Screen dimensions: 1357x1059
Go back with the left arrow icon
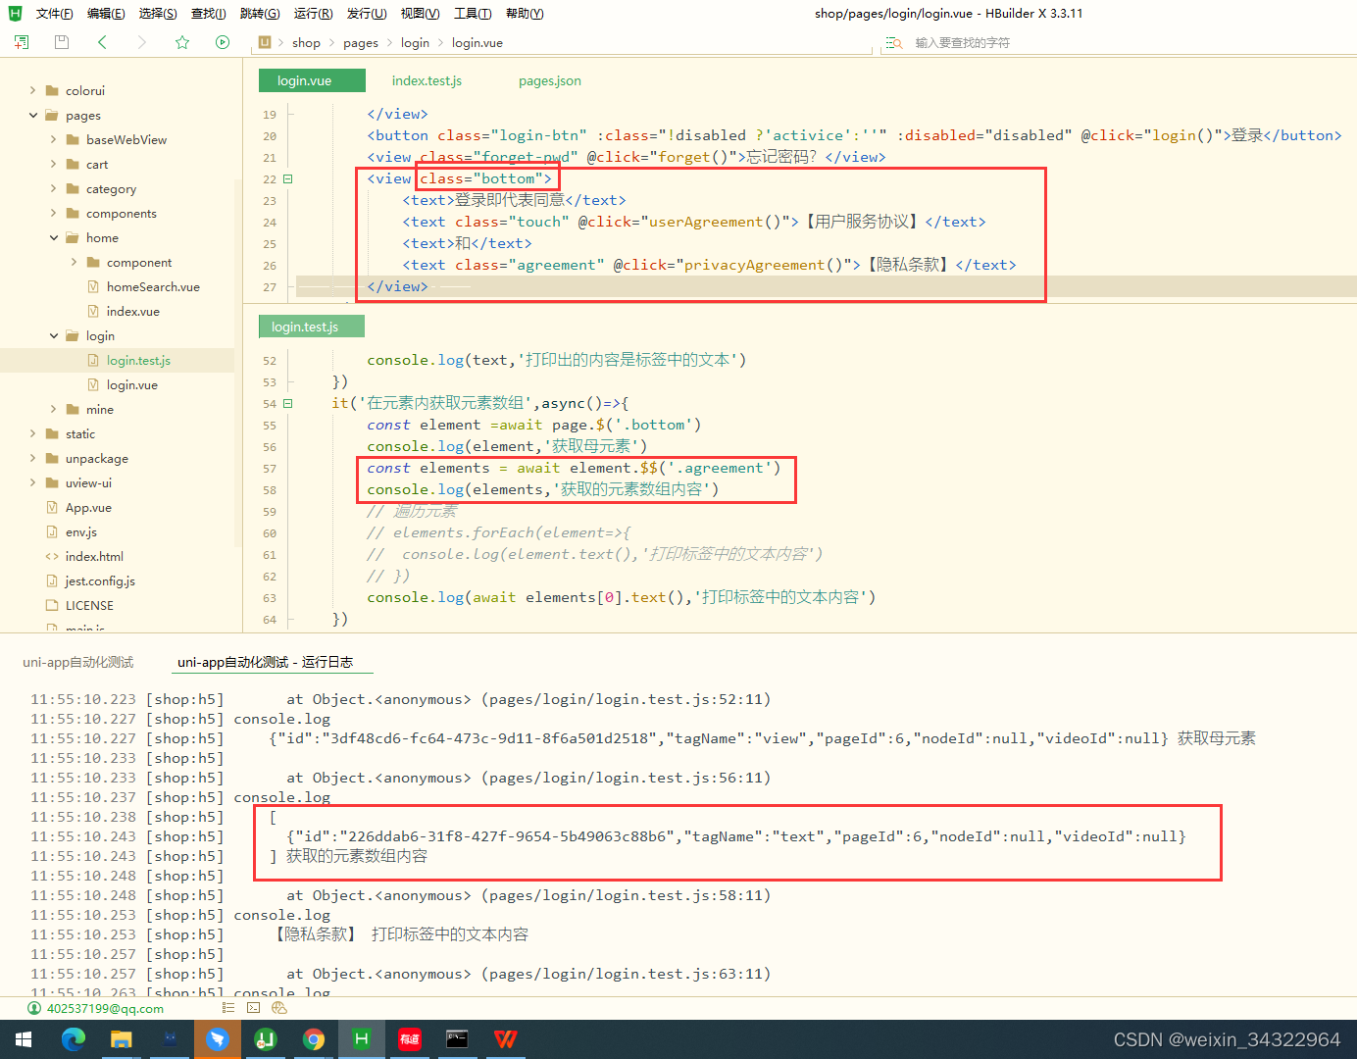point(102,42)
